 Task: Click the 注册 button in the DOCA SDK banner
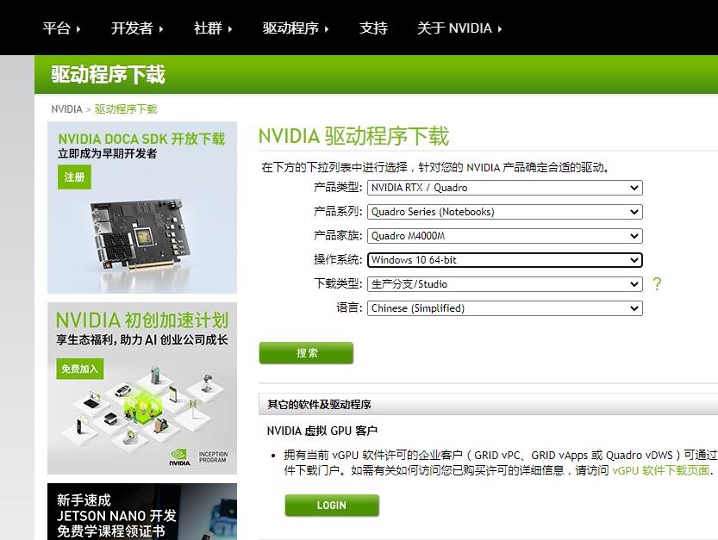(74, 177)
